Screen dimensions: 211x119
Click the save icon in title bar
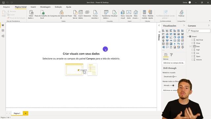4,2
